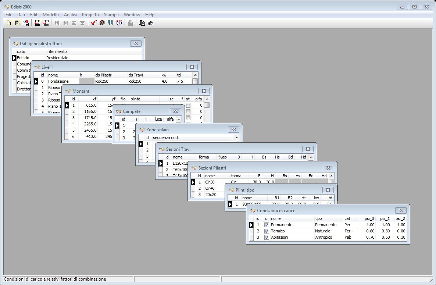The height and width of the screenshot is (285, 436).
Task: Click the psi_2 column header in Condizioni di carico
Action: pyautogui.click(x=399, y=218)
